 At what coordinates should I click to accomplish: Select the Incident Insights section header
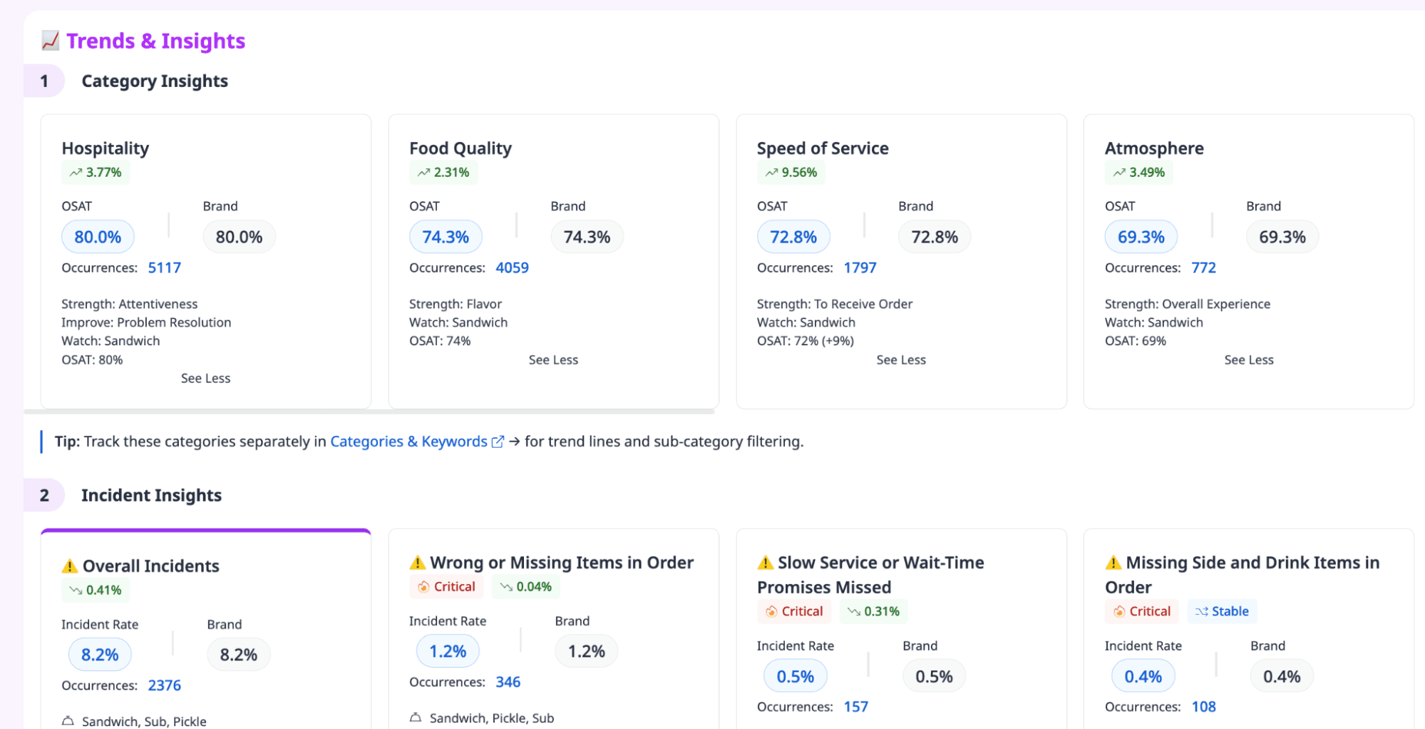(x=151, y=495)
